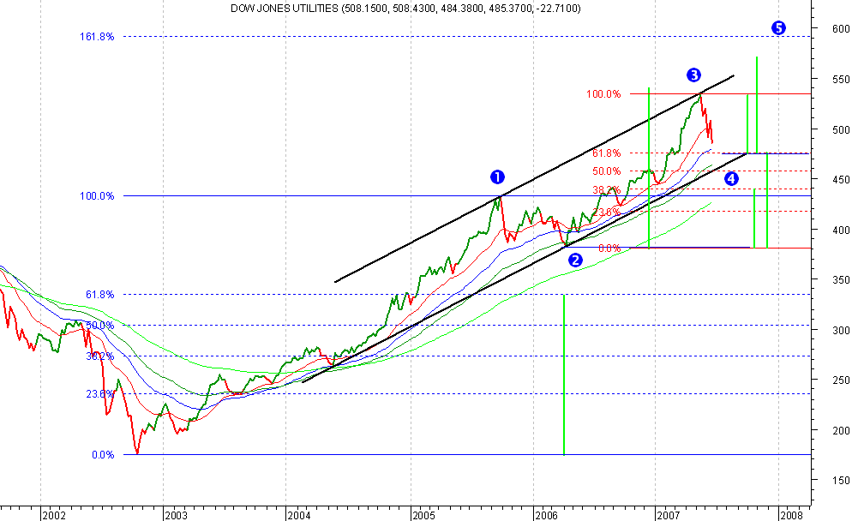Click the red 23.6% retracement label
Image resolution: width=852 pixels, height=521 pixels.
606,212
